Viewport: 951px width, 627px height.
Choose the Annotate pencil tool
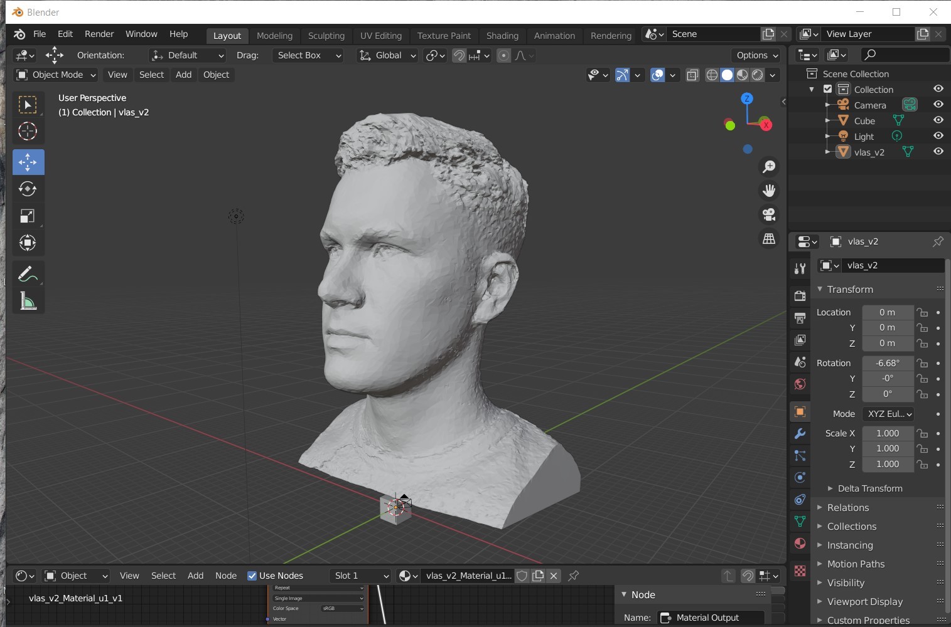pyautogui.click(x=28, y=274)
